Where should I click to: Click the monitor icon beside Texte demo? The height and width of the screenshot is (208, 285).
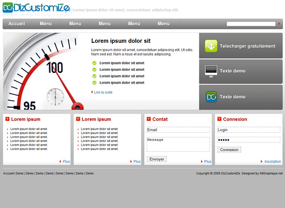(211, 71)
